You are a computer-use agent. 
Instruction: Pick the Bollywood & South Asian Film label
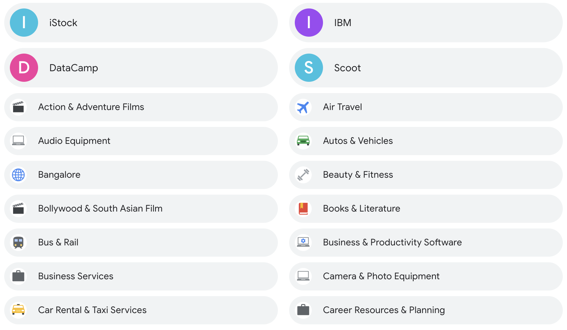point(100,209)
